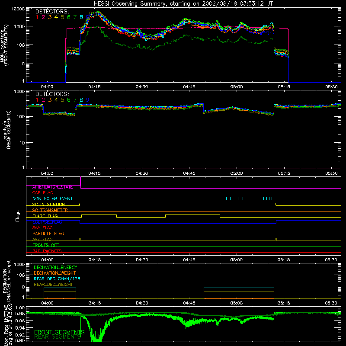346x346 pixels.
Task: Click 'REAR SEGMENTS' legend in the livetime panel
Action: point(58,336)
